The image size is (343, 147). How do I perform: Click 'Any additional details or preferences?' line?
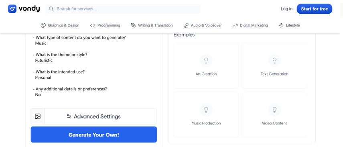point(70,89)
